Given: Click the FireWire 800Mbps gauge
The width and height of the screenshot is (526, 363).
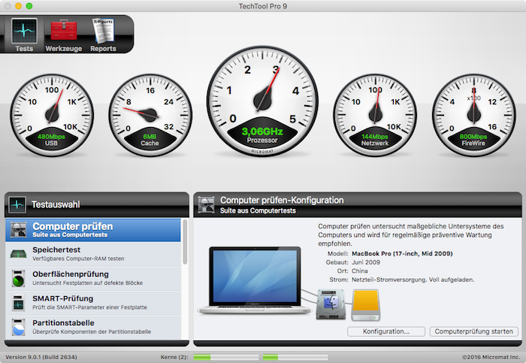Looking at the screenshot, I should pos(473,115).
